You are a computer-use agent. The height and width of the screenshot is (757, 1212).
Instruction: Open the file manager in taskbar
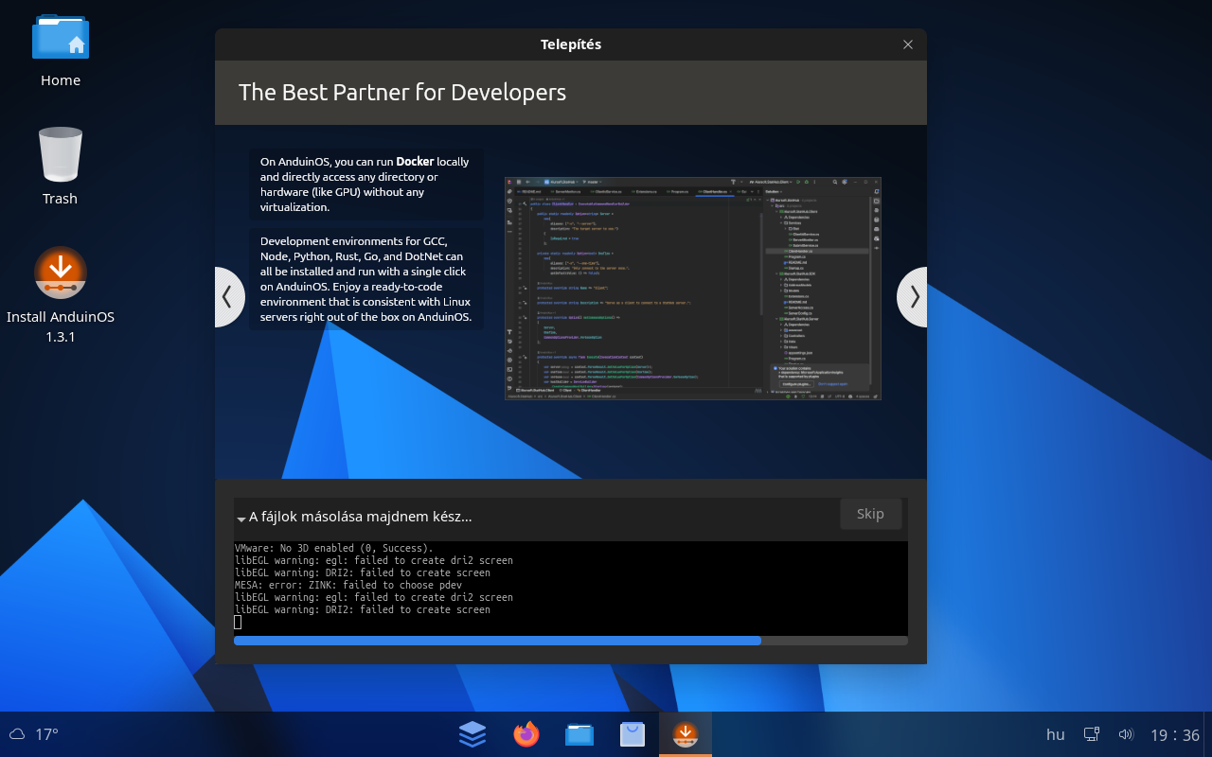pyautogui.click(x=579, y=734)
